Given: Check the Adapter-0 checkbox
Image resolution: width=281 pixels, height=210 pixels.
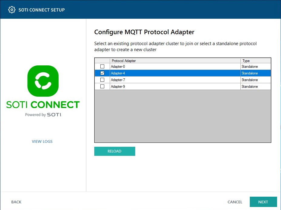Looking at the screenshot, I should (102, 67).
